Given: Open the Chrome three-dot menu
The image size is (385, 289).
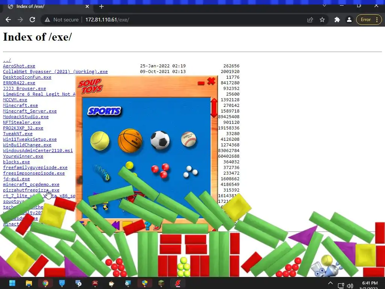Looking at the screenshot, I should point(377,20).
